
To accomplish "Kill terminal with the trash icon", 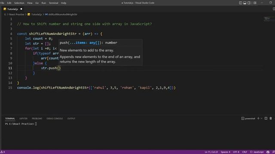I will click(x=271, y=118).
